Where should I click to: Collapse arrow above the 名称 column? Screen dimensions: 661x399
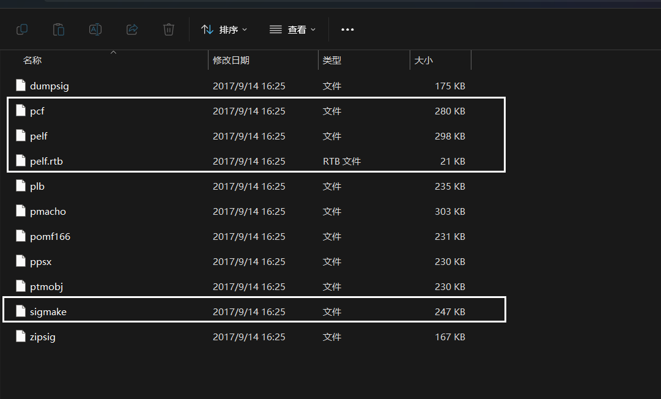[113, 53]
